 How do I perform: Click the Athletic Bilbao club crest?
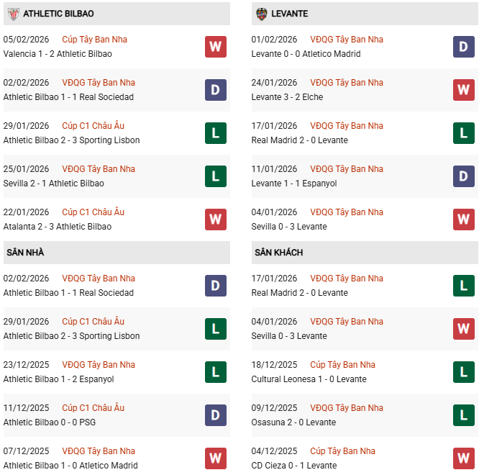[12, 14]
